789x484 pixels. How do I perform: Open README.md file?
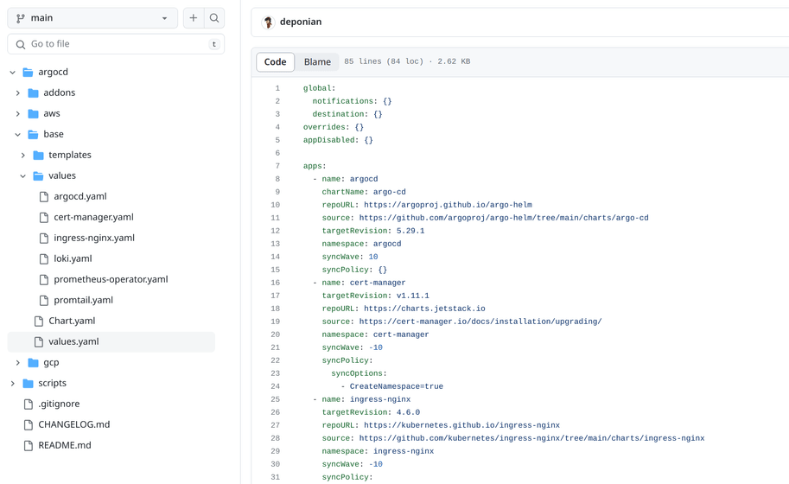65,445
